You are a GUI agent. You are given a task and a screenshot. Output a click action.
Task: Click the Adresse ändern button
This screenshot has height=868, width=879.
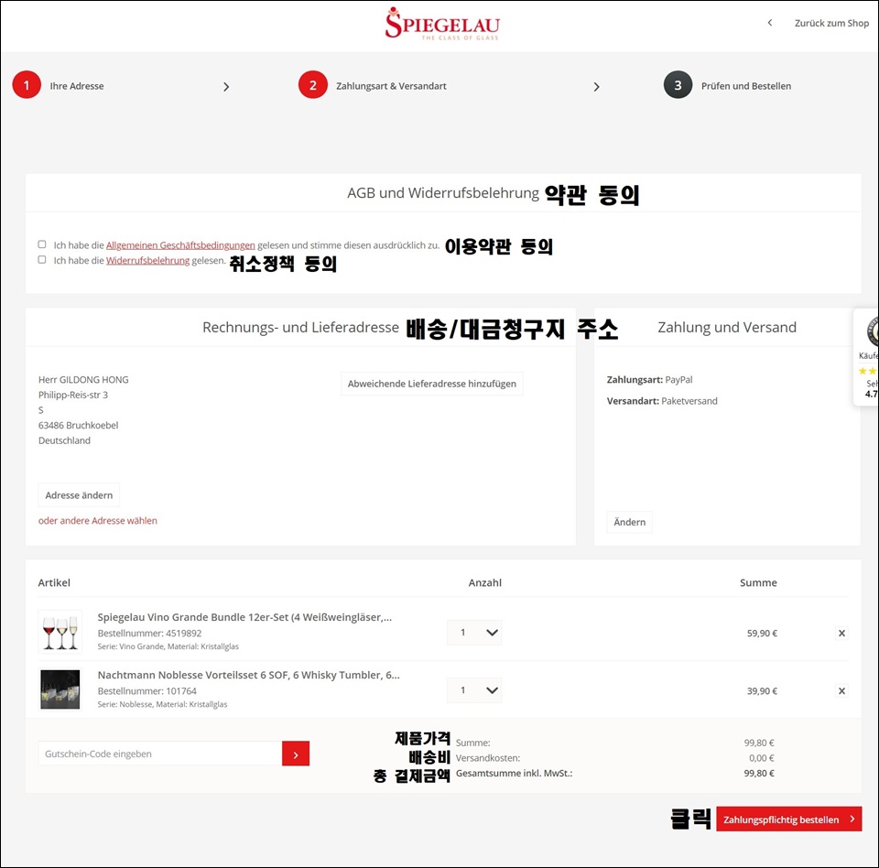pyautogui.click(x=79, y=495)
